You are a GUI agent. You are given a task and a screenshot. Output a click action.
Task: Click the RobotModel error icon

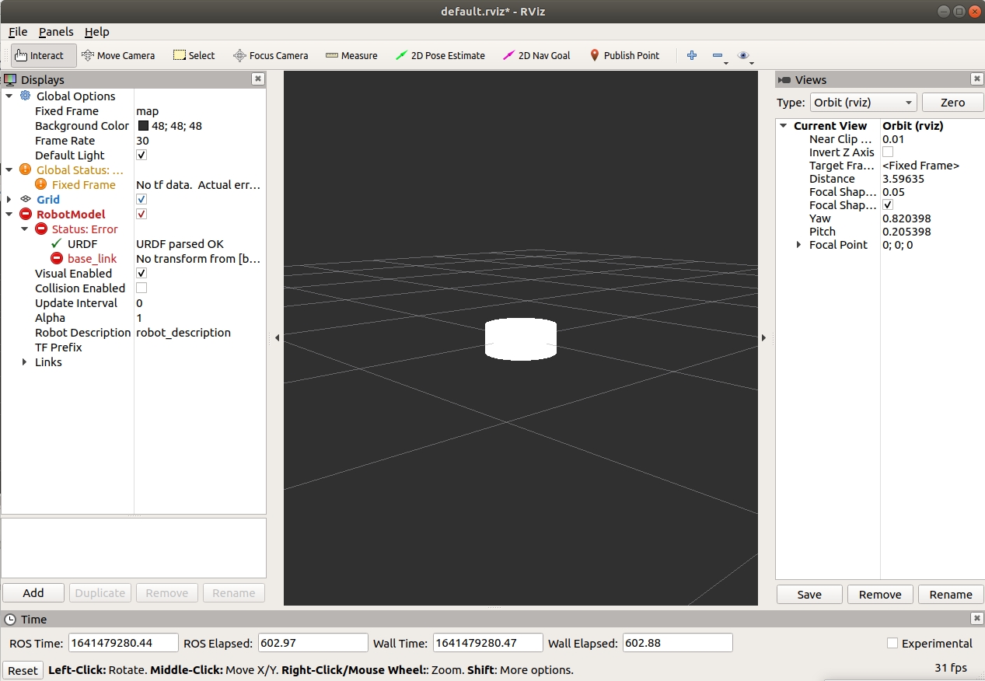tap(25, 214)
